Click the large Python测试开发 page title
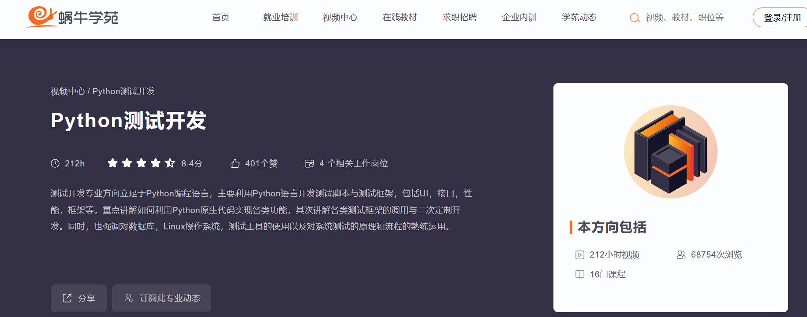 pyautogui.click(x=129, y=121)
